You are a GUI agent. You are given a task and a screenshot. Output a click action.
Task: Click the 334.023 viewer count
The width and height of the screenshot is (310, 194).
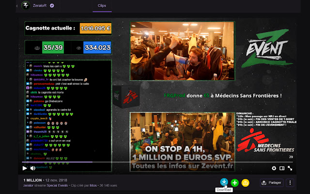[97, 48]
